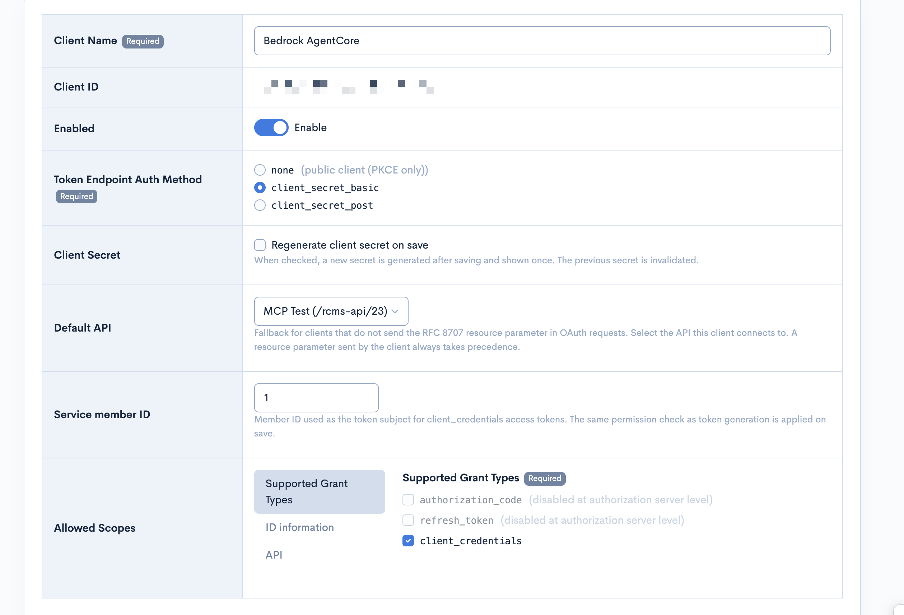Open the API scopes tab
The width and height of the screenshot is (904, 615).
(274, 555)
